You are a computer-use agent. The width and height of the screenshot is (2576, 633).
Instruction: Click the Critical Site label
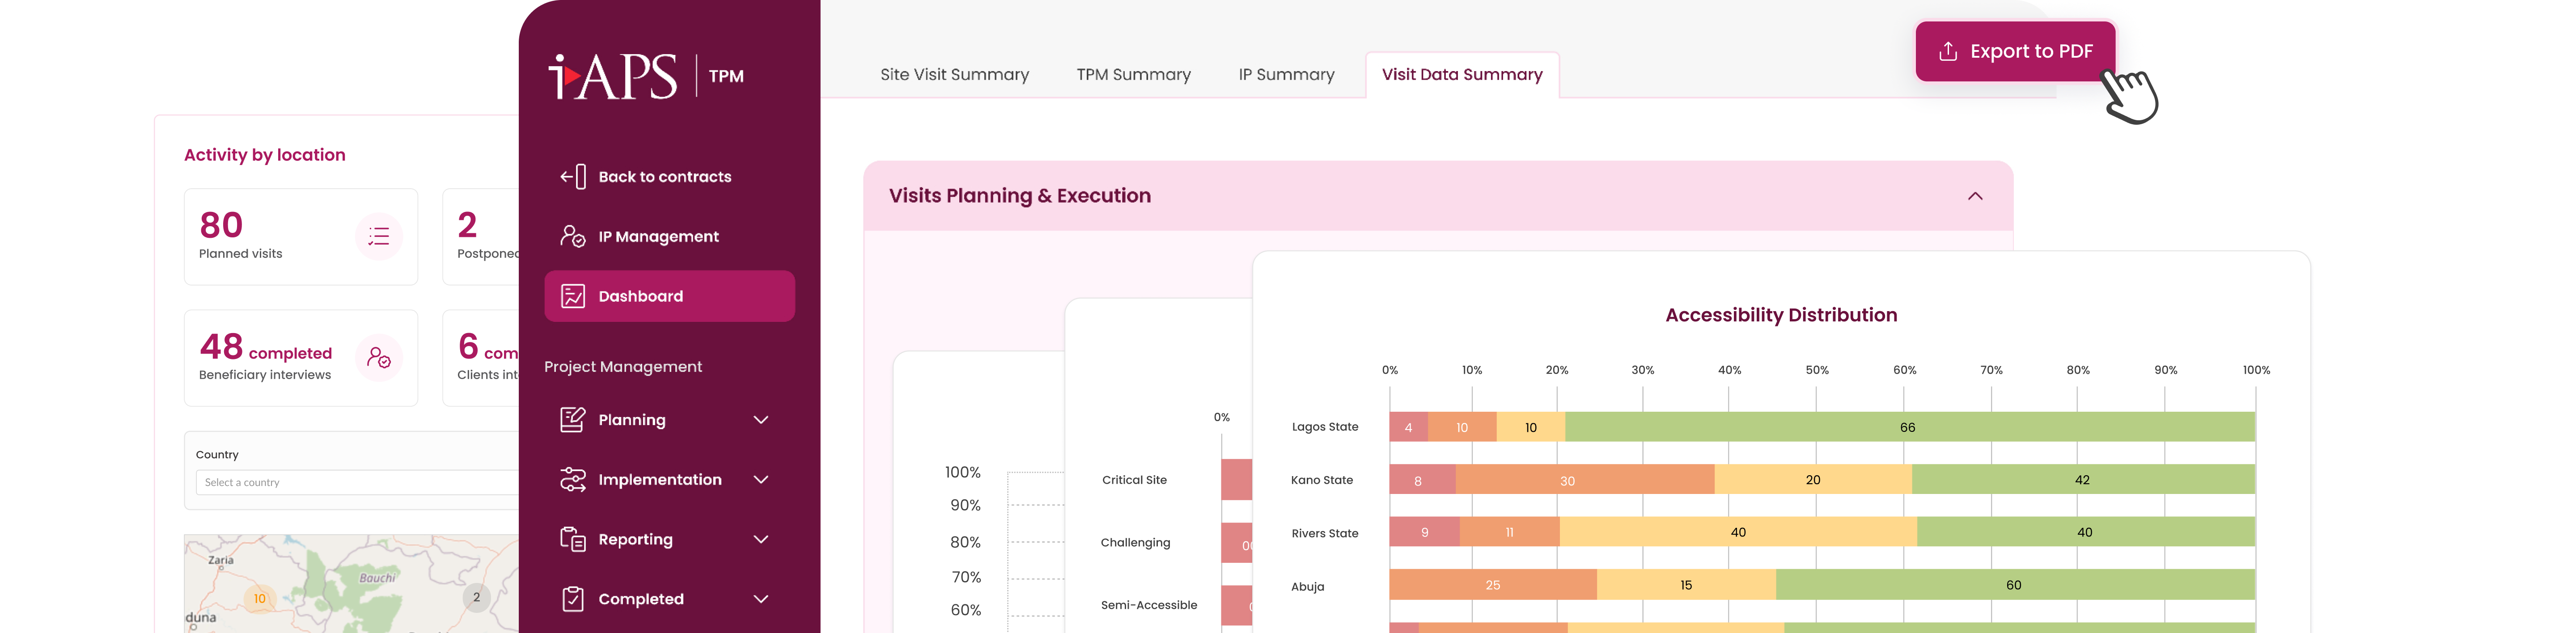(1134, 480)
